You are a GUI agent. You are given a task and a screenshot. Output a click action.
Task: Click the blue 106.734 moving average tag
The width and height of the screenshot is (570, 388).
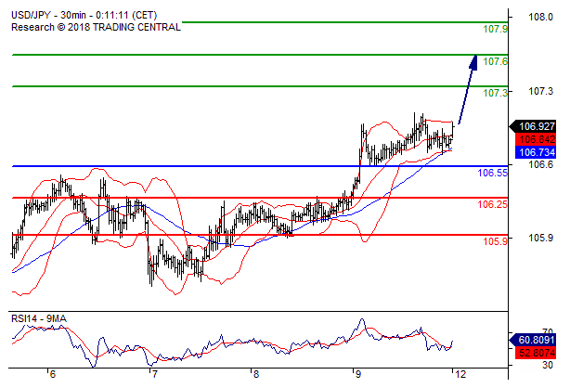coord(536,152)
